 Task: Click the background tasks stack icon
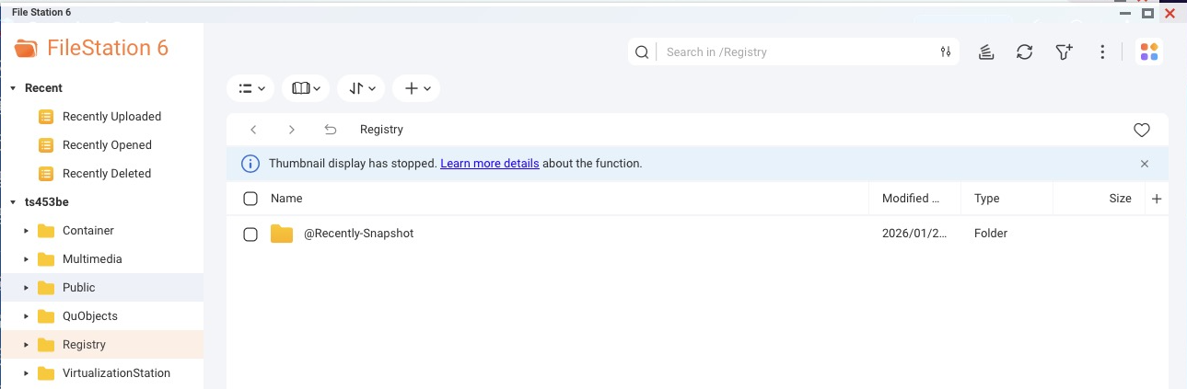click(985, 52)
